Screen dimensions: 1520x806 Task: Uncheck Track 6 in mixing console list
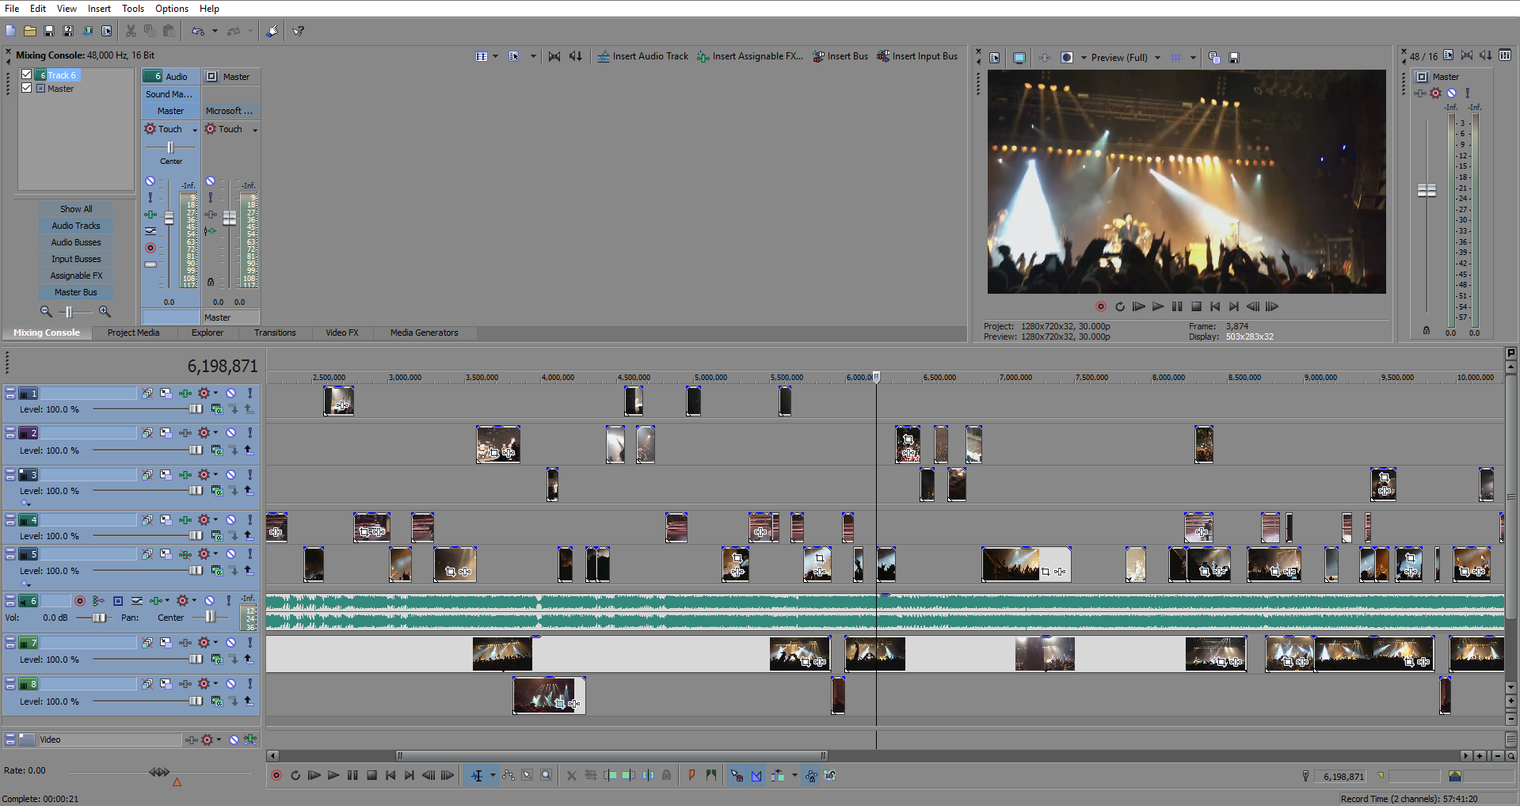coord(27,74)
